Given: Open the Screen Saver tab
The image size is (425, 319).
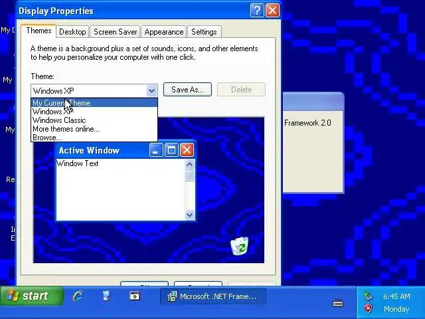Looking at the screenshot, I should coord(115,32).
